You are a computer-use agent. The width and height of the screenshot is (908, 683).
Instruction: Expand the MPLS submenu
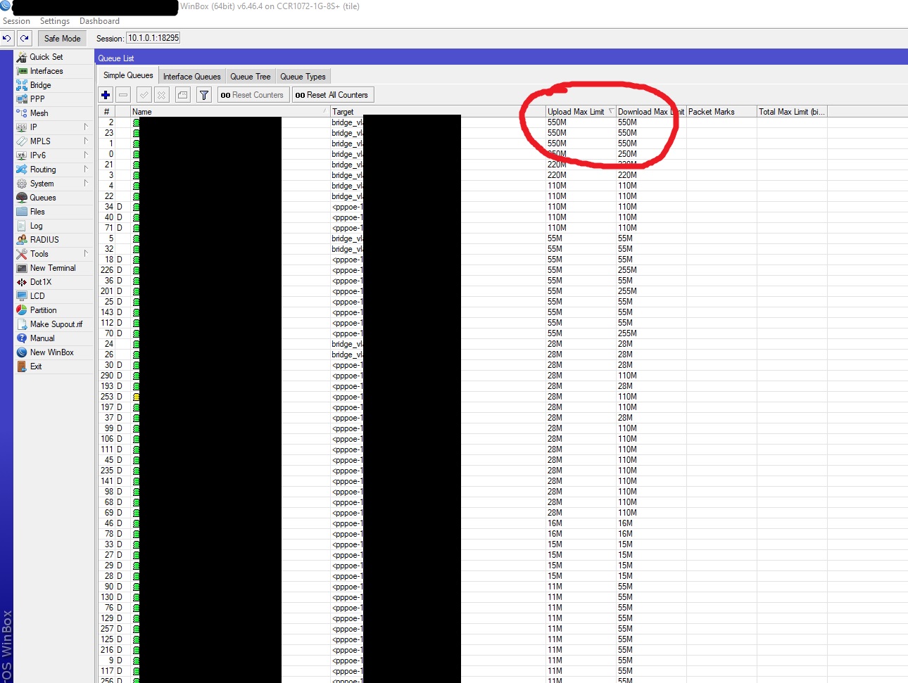click(x=86, y=141)
